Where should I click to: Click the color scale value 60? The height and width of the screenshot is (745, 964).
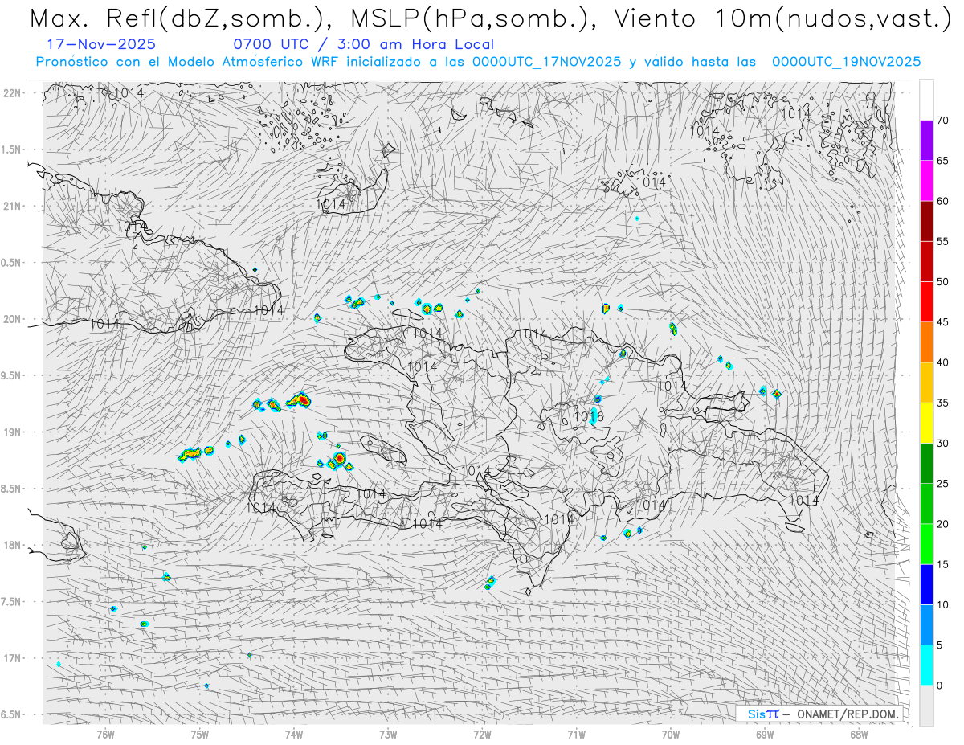[x=942, y=201]
